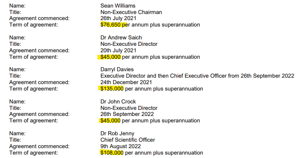Click the name Sean Williams
This screenshot has height=158, width=301.
point(118,6)
